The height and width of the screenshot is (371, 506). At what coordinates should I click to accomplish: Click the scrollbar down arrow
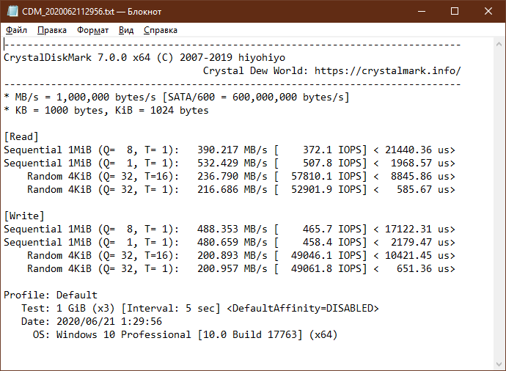[499, 364]
